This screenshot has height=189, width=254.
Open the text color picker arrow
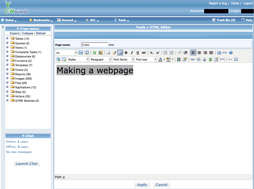click(164, 59)
